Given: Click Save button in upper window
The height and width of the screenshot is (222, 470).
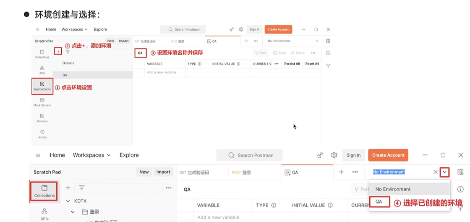Looking at the screenshot, I should point(279,53).
